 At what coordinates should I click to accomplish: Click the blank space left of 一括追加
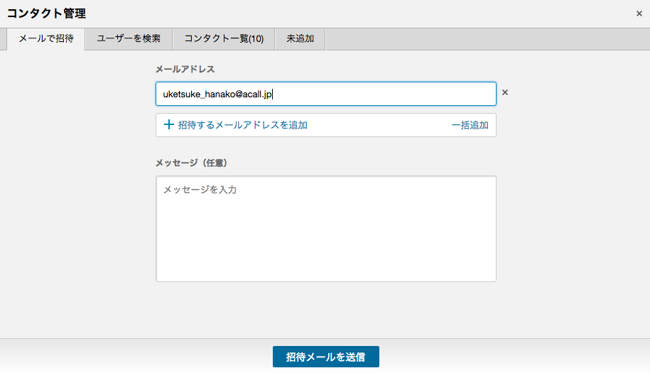pos(379,125)
